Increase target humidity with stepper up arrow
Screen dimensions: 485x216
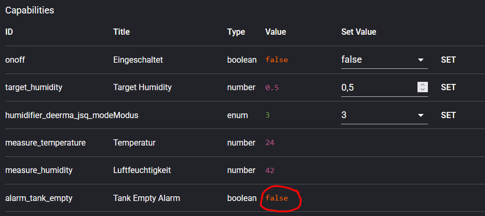[423, 85]
